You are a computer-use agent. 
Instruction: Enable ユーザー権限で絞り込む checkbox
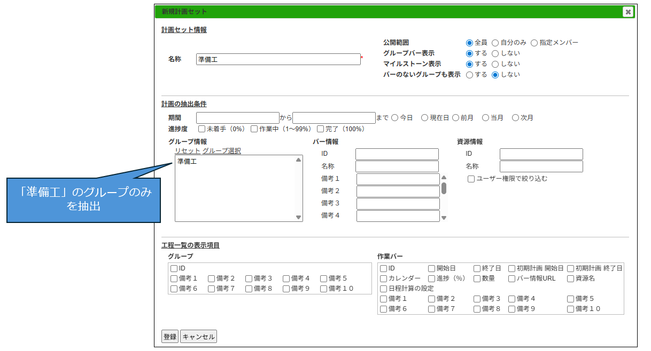471,179
